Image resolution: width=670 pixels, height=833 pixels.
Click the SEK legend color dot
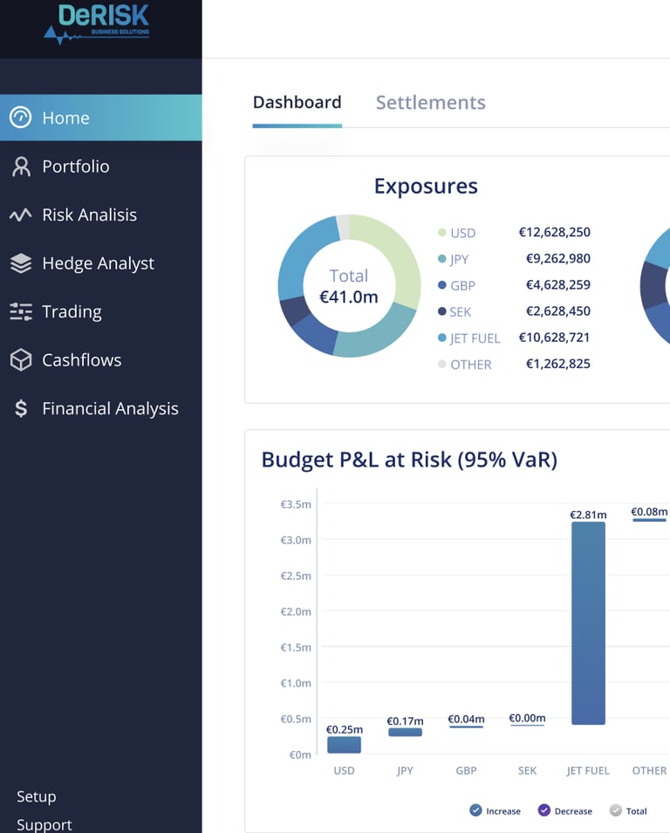tap(441, 311)
